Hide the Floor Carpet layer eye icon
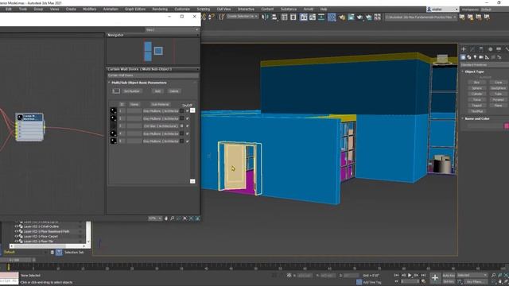The width and height of the screenshot is (509, 286). [x=17, y=237]
